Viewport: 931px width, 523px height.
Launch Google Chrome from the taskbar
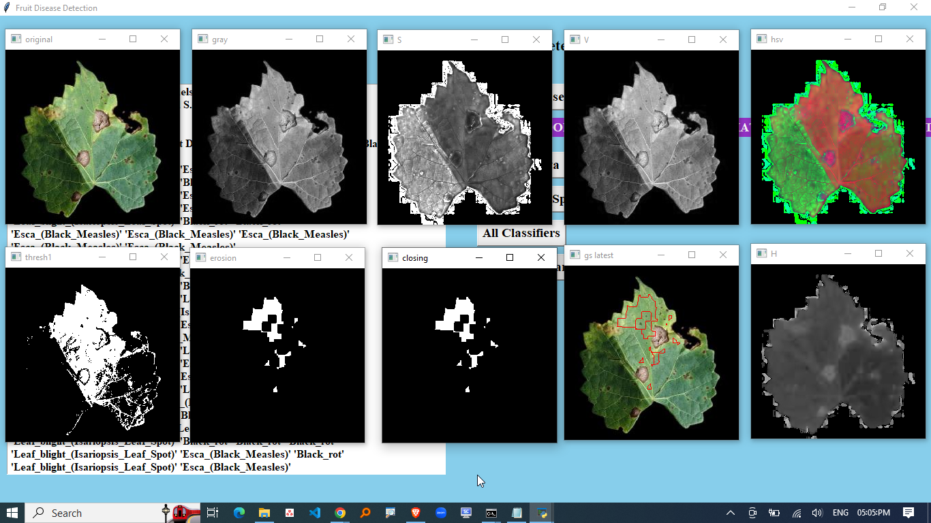pos(340,513)
